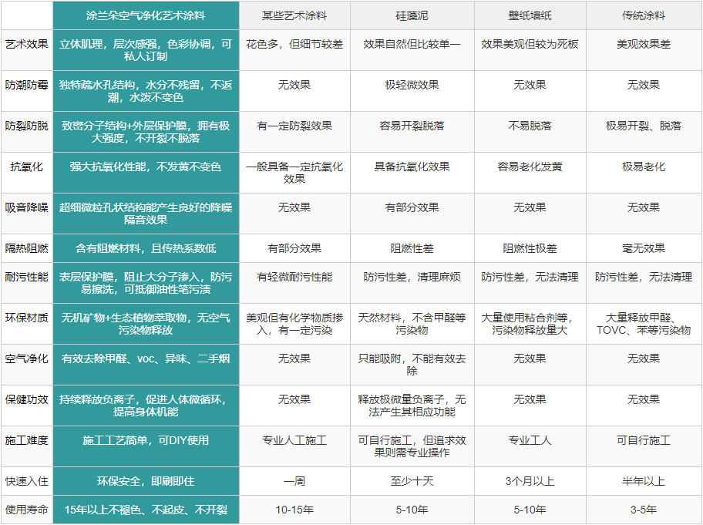Select cell '大量释放甲醛、TOVC、苯等污染物'
Image resolution: width=703 pixels, height=525 pixels.
click(644, 324)
